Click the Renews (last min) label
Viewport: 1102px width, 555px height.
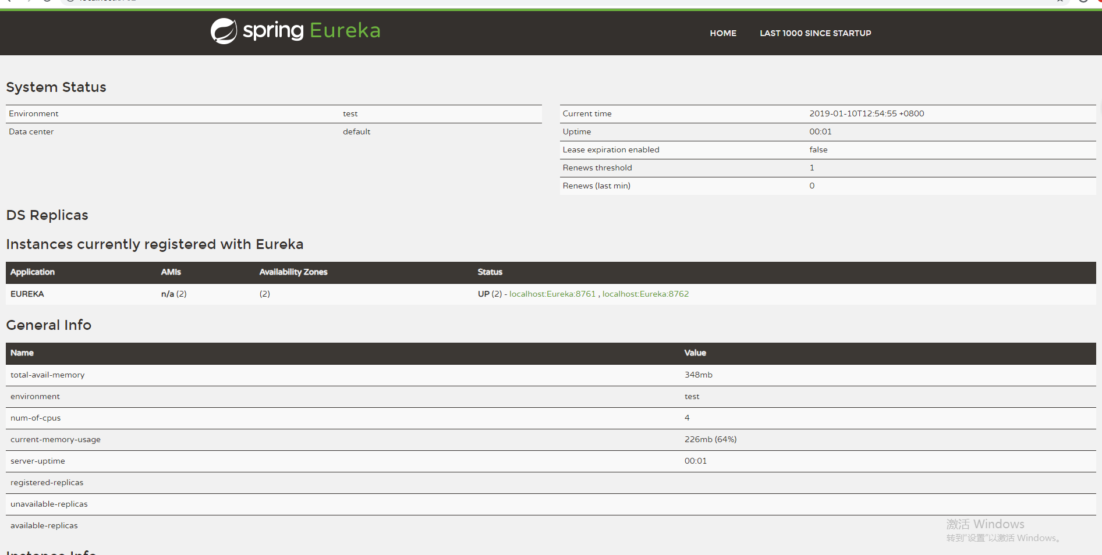tap(597, 186)
